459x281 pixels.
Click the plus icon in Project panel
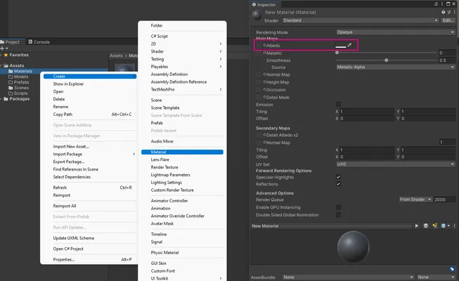(x=2, y=48)
